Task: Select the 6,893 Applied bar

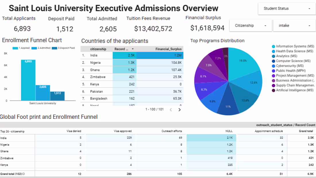Action: pos(28,80)
